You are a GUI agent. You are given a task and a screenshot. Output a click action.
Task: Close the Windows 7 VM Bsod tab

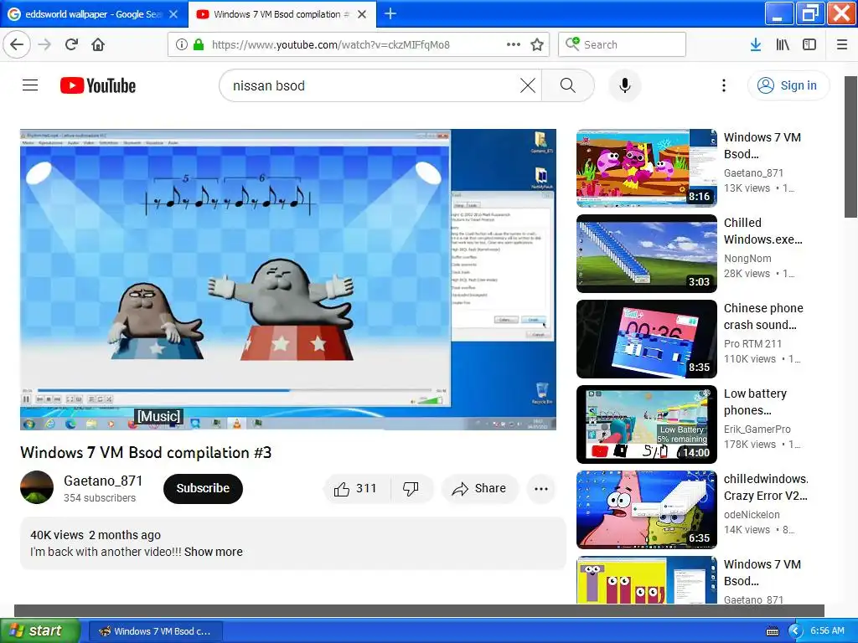(x=362, y=14)
